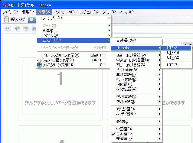
Task: Open タイ語(I) encoding submenu
Action: click(x=136, y=122)
